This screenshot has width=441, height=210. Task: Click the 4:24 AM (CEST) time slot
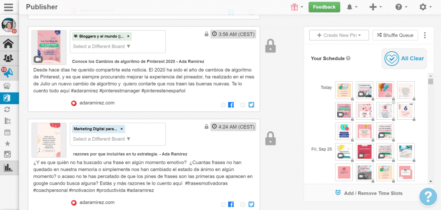pyautogui.click(x=233, y=127)
